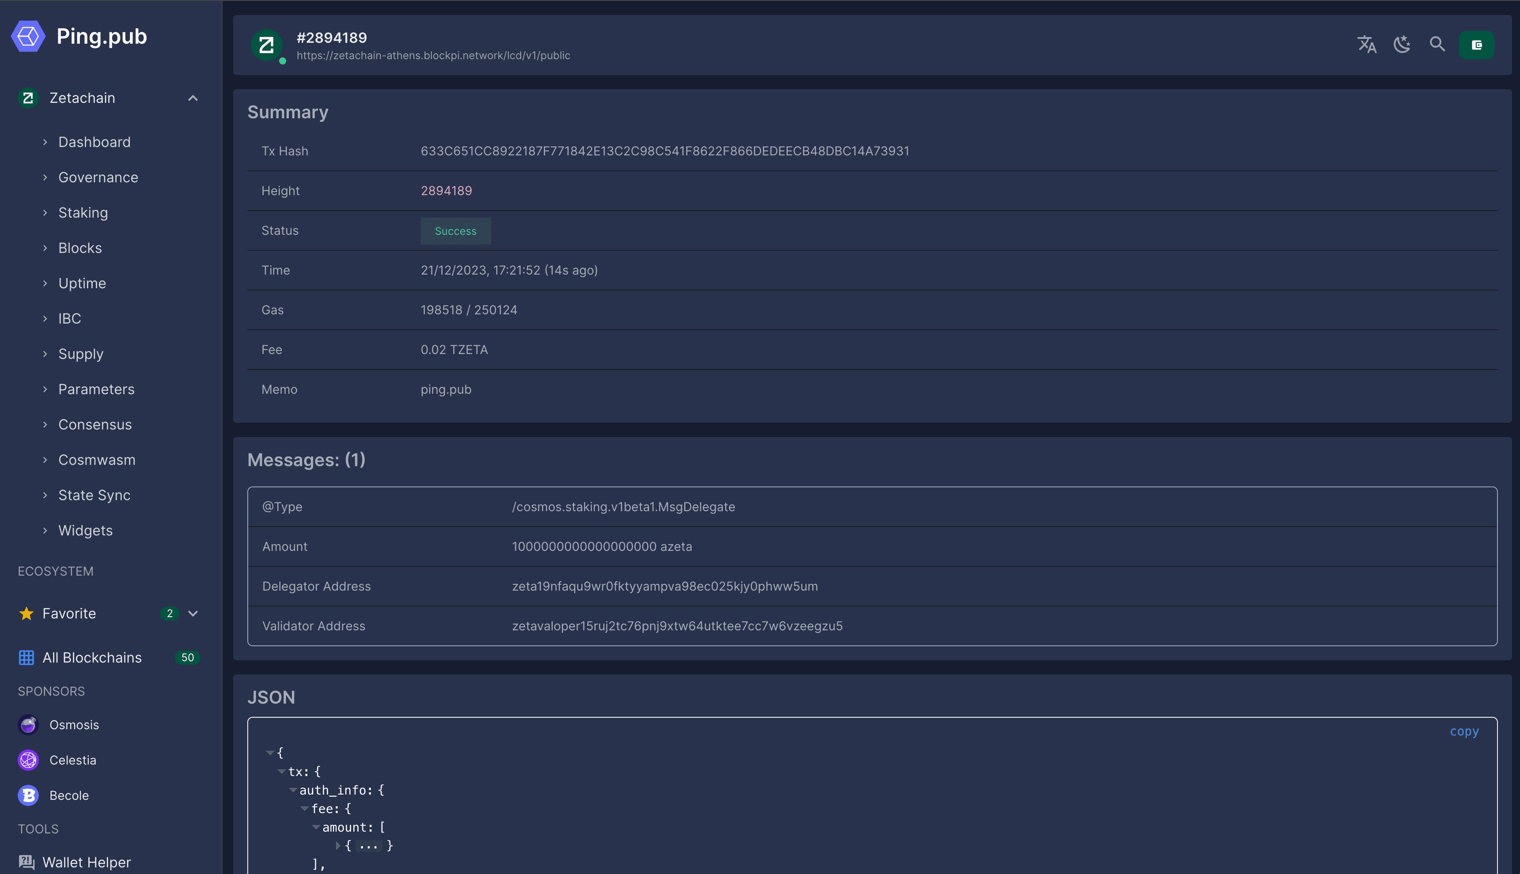This screenshot has width=1520, height=874.
Task: Click the Ping.pub hexagon logo icon
Action: [28, 34]
